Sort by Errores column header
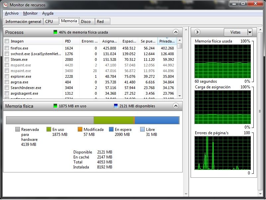Screen dimensions: 266x200 [x=89, y=41]
